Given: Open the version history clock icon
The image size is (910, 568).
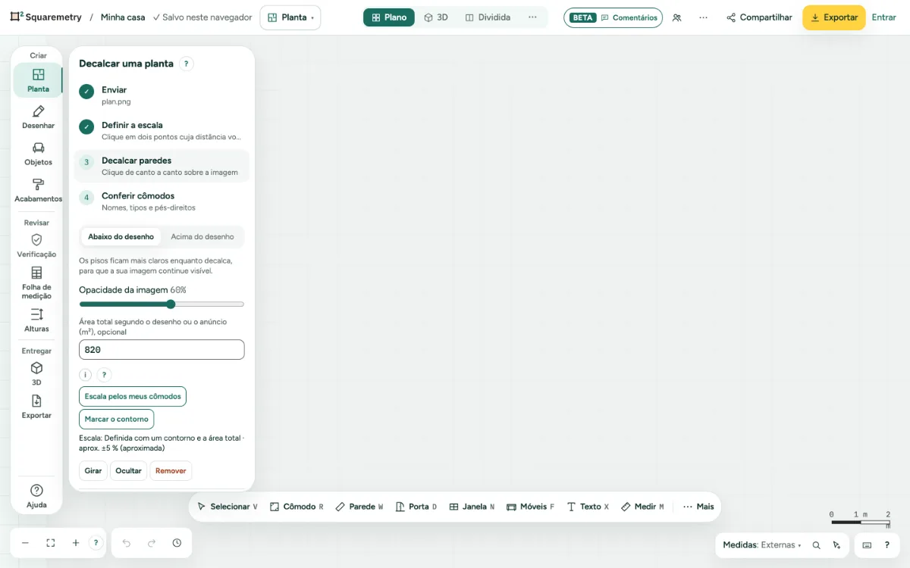Looking at the screenshot, I should (177, 543).
